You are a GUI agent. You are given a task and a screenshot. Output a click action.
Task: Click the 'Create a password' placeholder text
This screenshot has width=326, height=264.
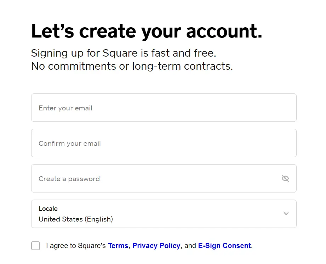(69, 179)
